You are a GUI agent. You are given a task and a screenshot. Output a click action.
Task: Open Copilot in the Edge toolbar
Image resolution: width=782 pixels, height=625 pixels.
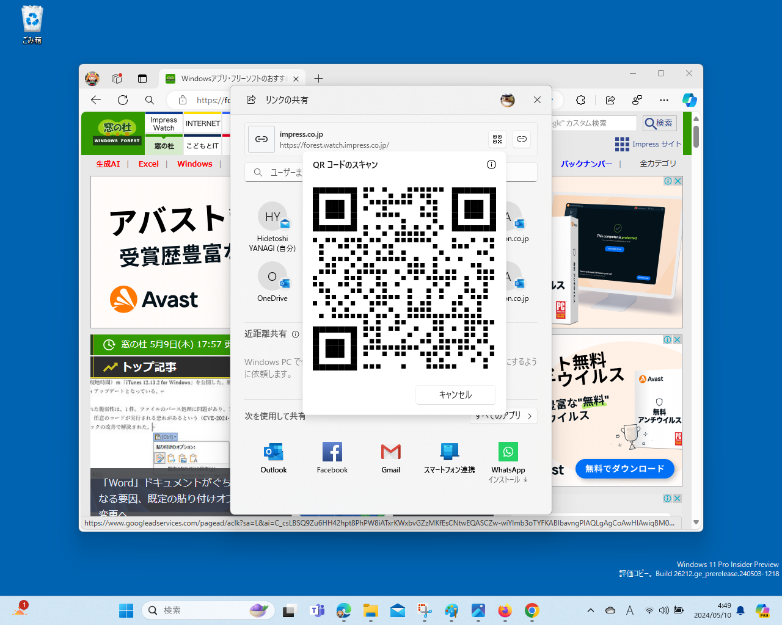coord(689,100)
